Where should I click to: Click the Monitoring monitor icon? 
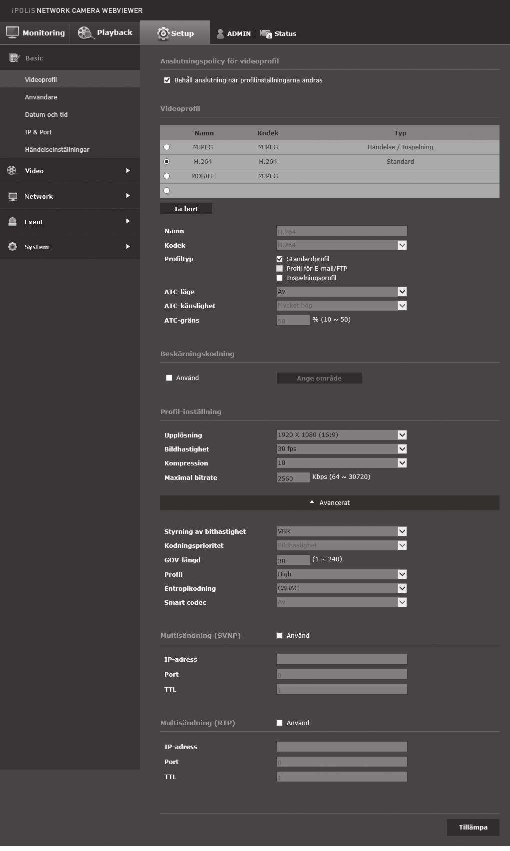click(x=12, y=32)
